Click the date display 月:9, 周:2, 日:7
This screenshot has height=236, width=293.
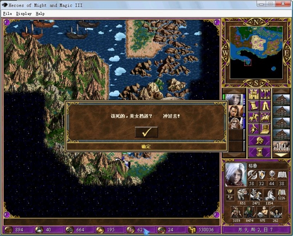pos(256,230)
